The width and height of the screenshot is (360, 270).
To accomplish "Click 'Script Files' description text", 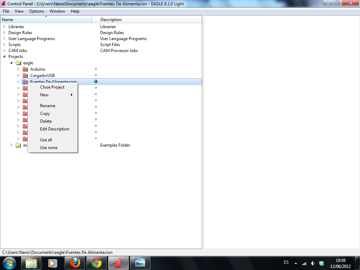I will [110, 45].
